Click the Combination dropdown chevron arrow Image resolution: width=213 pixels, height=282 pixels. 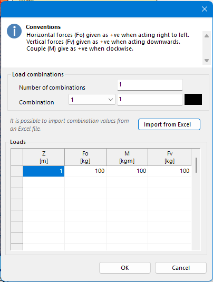point(111,100)
